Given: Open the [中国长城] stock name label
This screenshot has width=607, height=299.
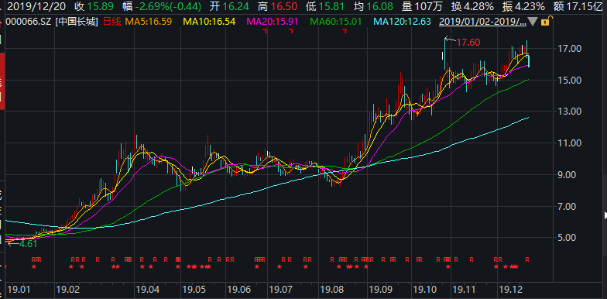Looking at the screenshot, I should pos(77,22).
